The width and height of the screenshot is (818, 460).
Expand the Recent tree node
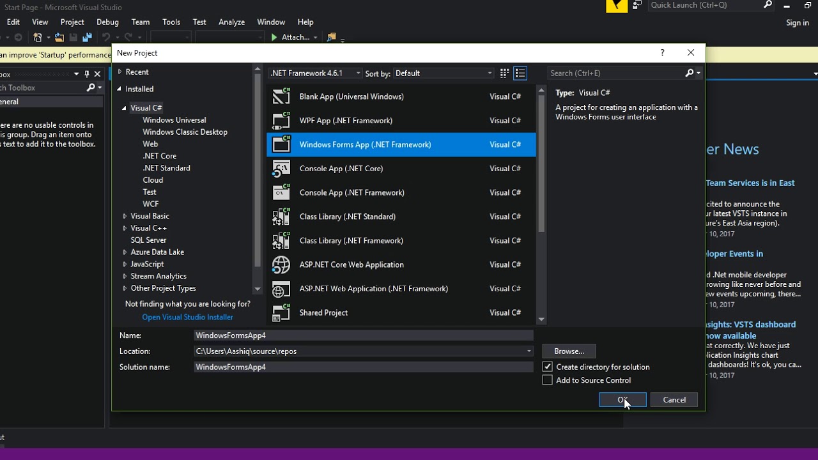pyautogui.click(x=120, y=72)
